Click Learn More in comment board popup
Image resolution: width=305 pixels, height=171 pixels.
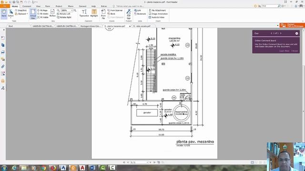tap(284, 51)
